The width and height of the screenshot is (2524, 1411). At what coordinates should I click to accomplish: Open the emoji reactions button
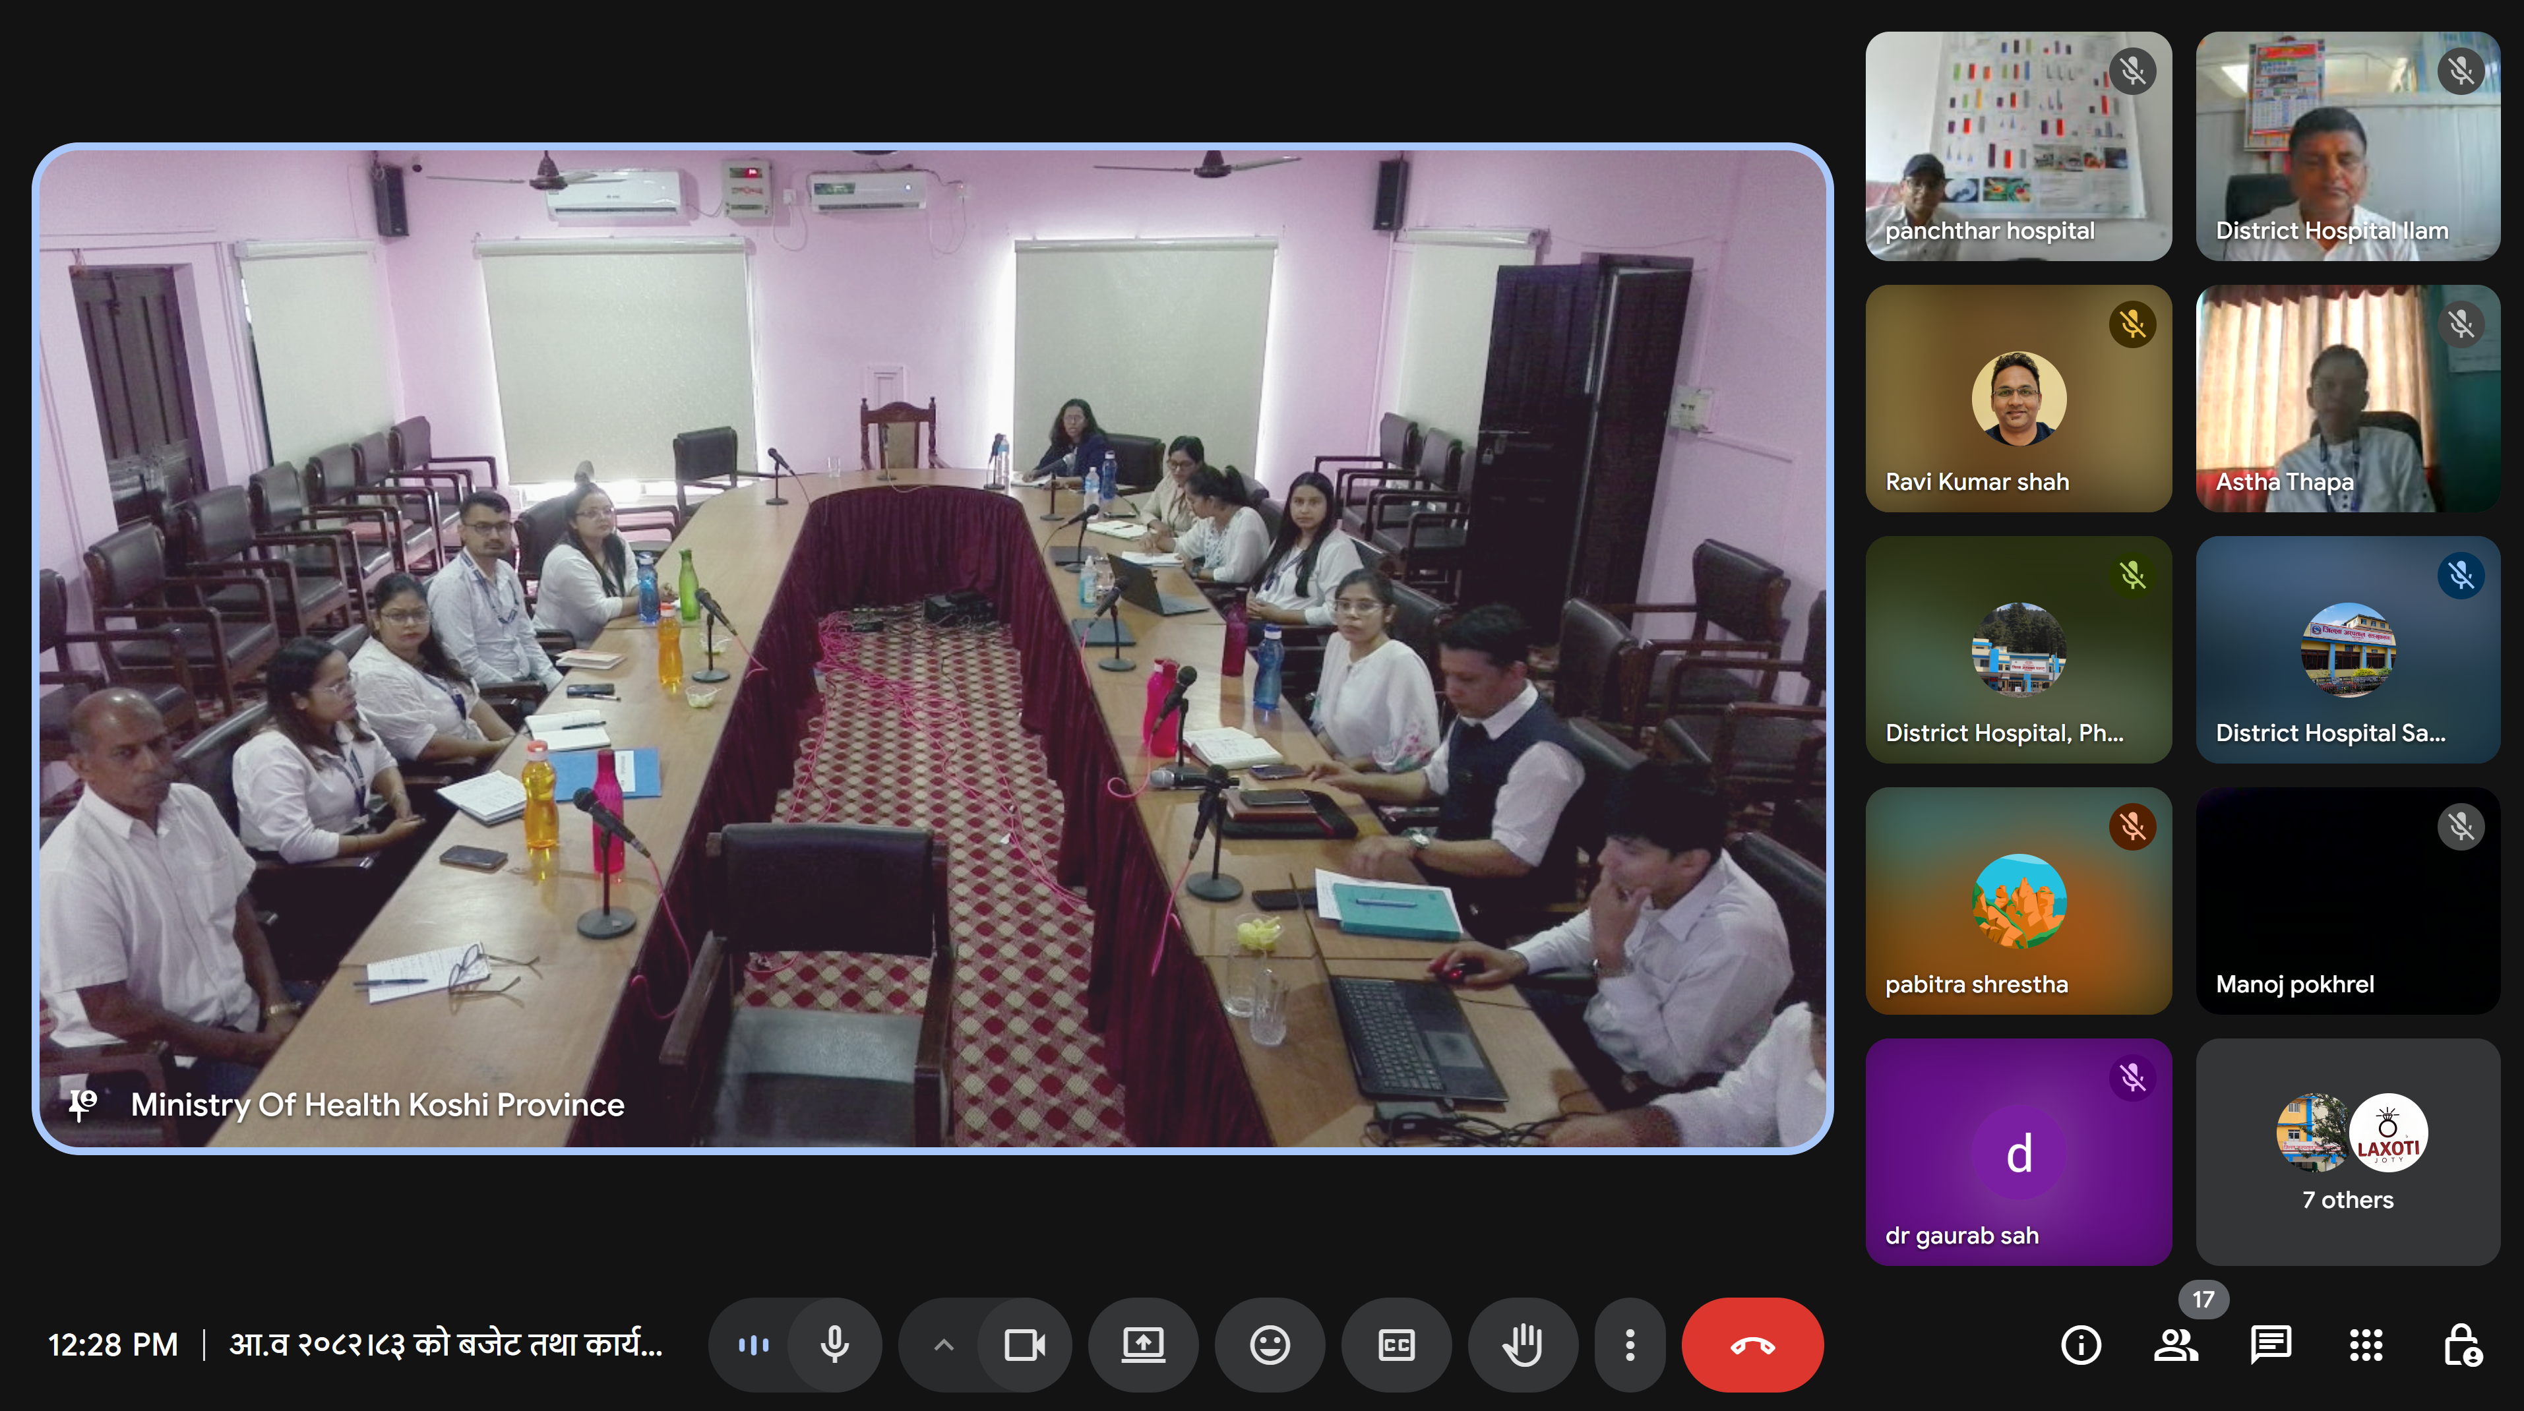coord(1270,1344)
